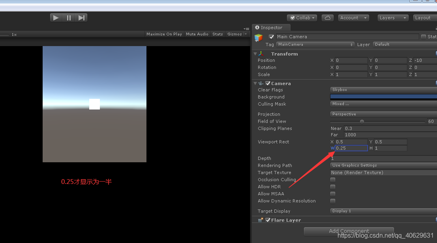Click the Main Camera cube icon

(x=259, y=37)
